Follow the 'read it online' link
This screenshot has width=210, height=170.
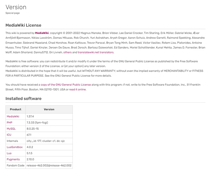(x=77, y=89)
